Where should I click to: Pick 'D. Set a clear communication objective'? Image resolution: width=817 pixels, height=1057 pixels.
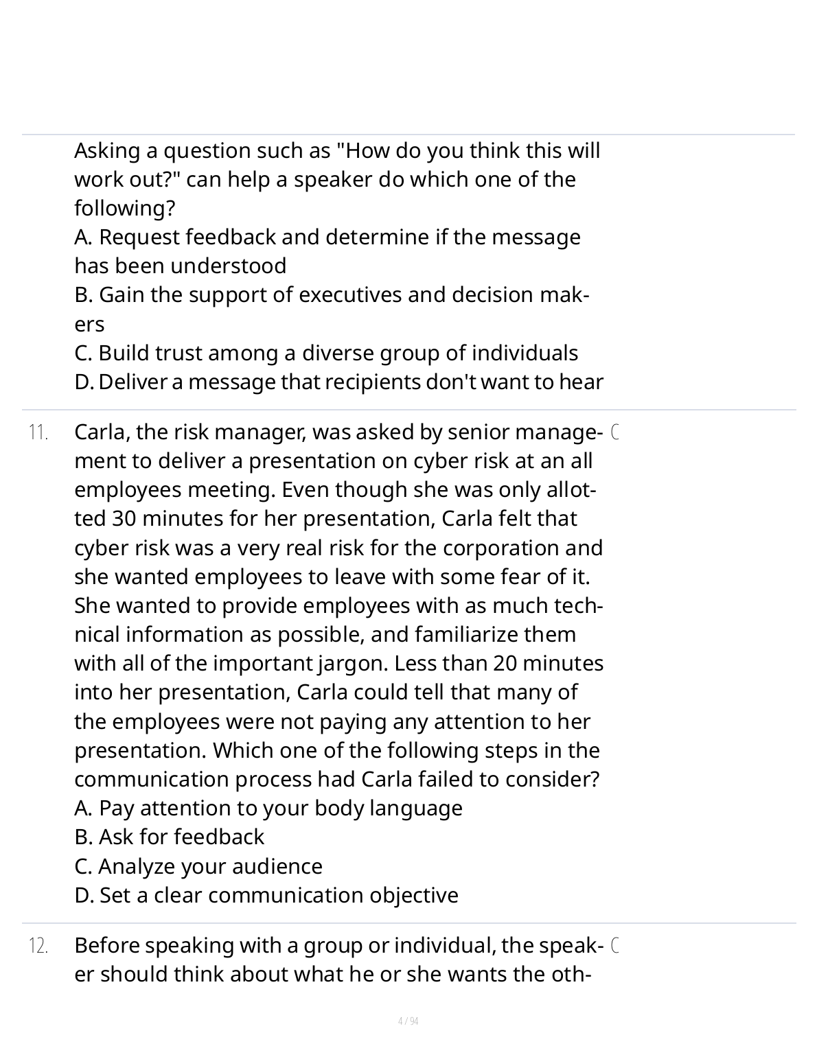click(x=266, y=896)
